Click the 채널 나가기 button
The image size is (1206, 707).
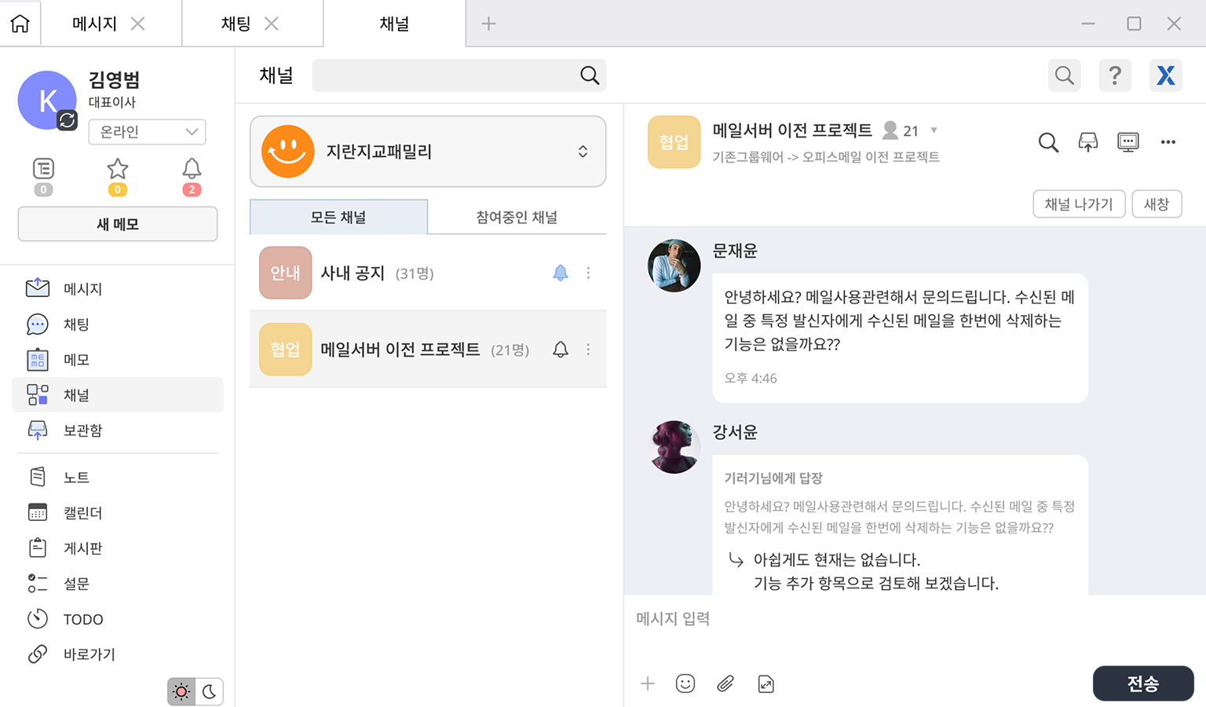(1079, 203)
